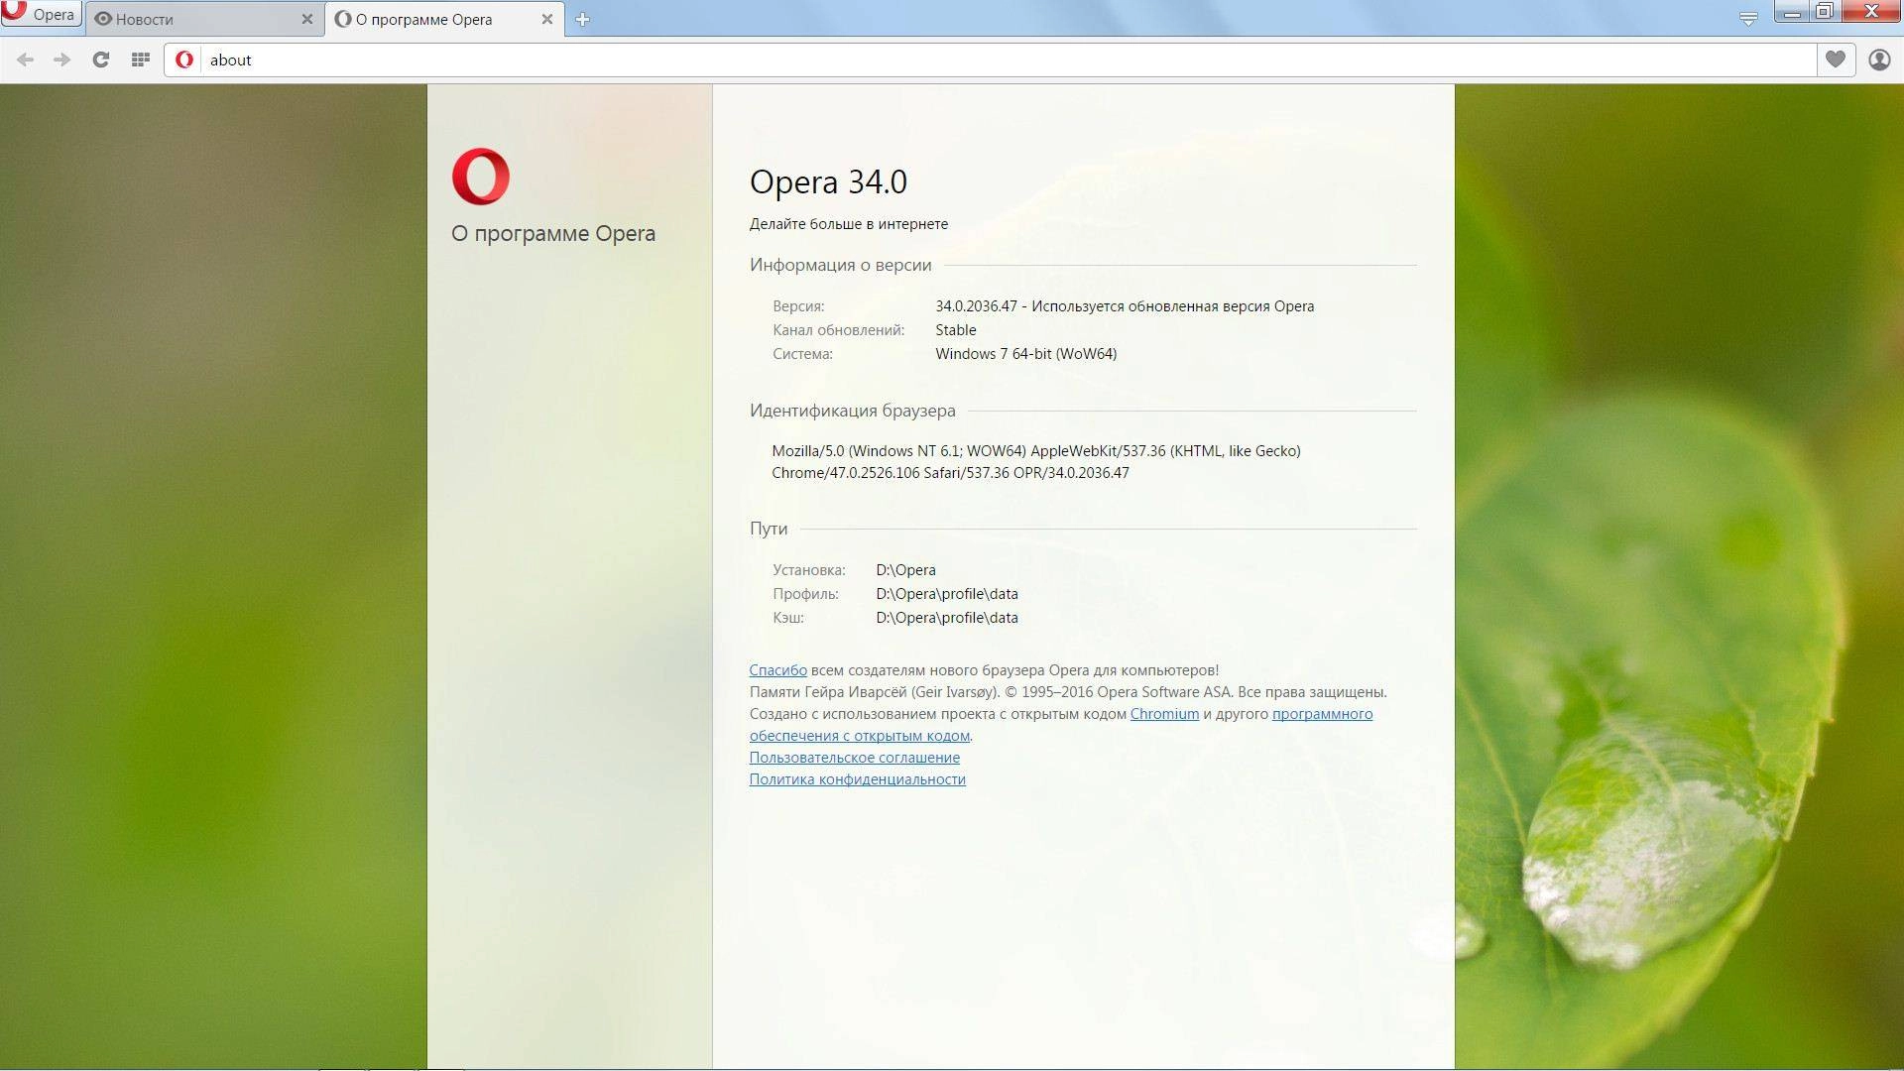Open the tab menu dropdown icon

point(1748,19)
